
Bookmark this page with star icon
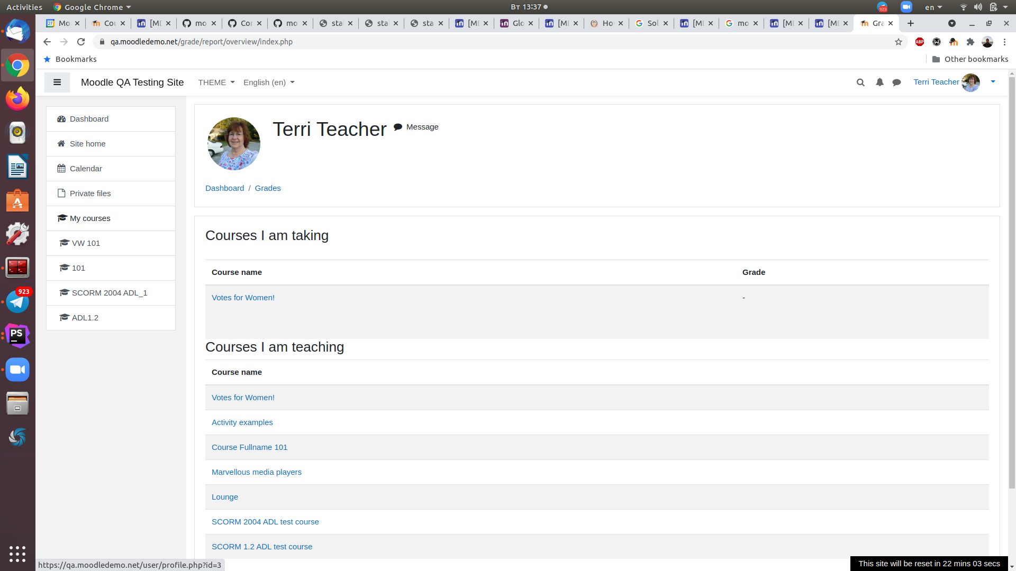tap(899, 42)
